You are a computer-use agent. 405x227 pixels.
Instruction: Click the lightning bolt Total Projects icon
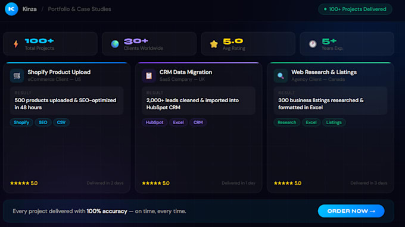coord(16,44)
